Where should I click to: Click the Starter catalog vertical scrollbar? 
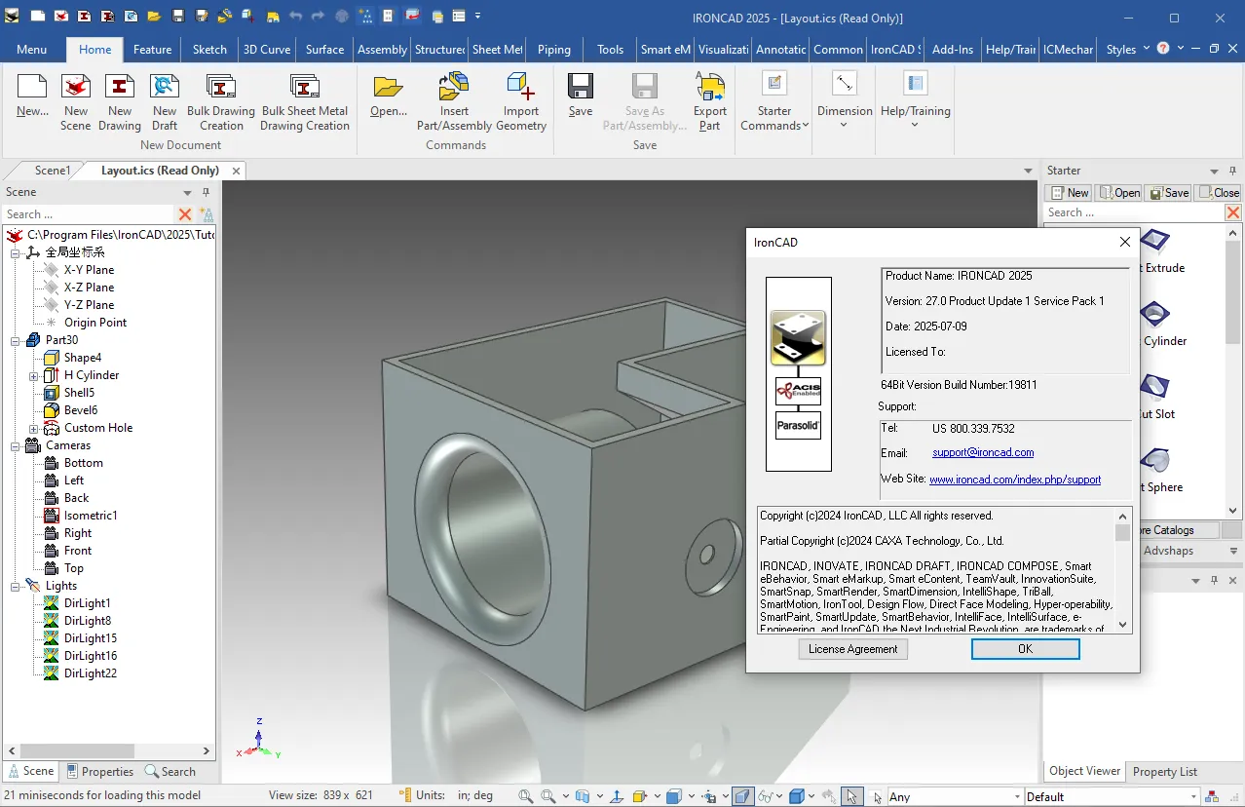(1233, 370)
